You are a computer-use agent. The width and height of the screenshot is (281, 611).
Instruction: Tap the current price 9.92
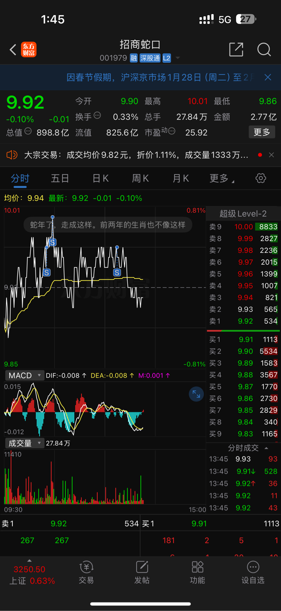(25, 102)
